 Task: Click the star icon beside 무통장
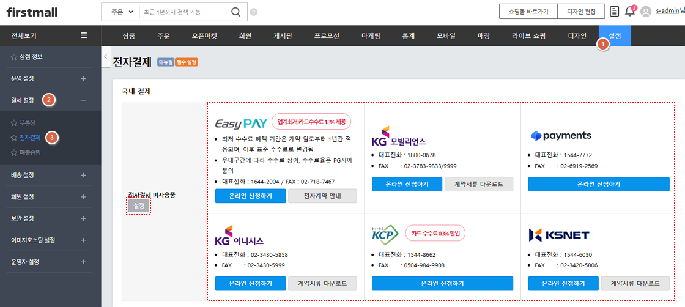tap(14, 123)
